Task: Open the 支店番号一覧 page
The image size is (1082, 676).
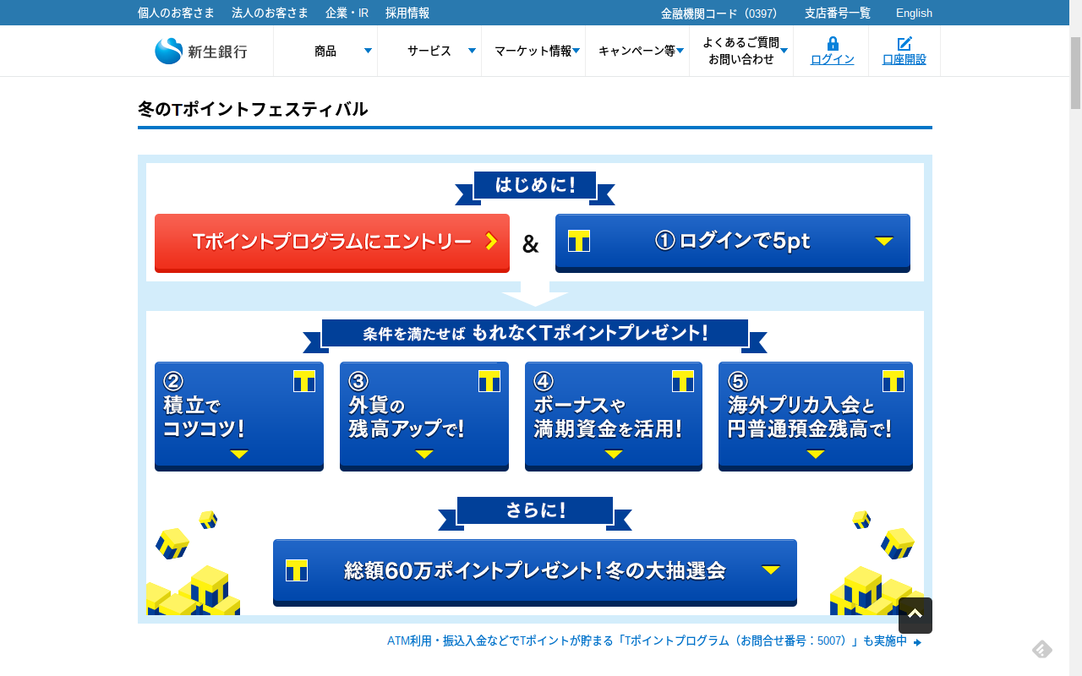Action: 838,13
